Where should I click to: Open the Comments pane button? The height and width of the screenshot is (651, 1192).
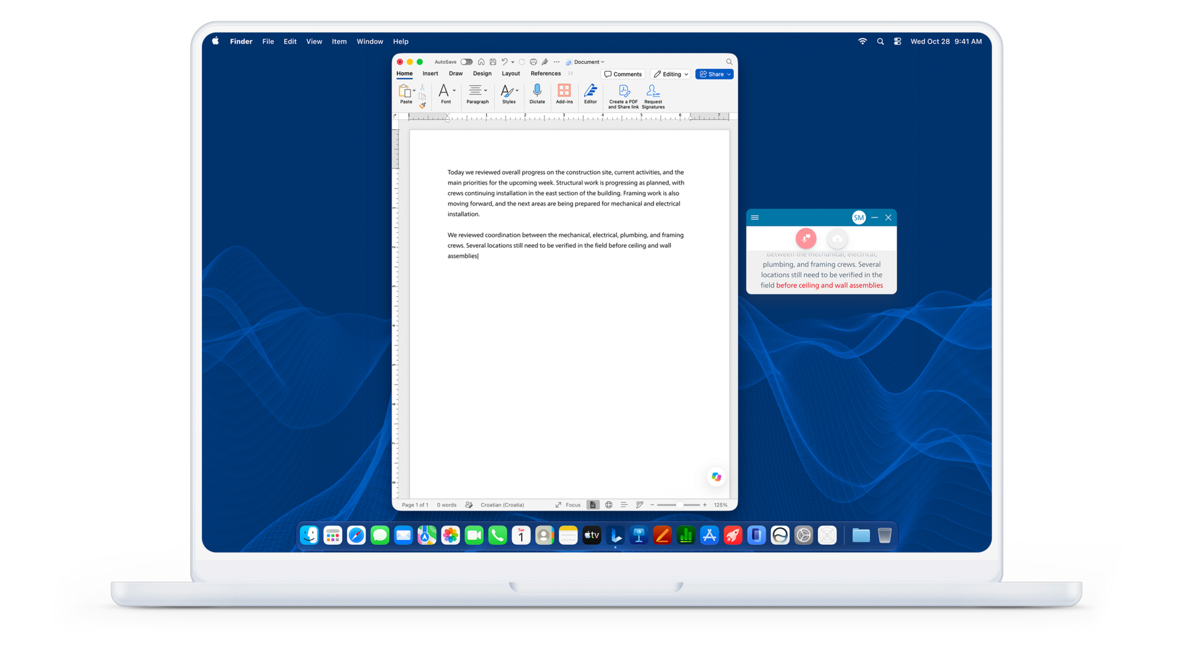point(623,75)
